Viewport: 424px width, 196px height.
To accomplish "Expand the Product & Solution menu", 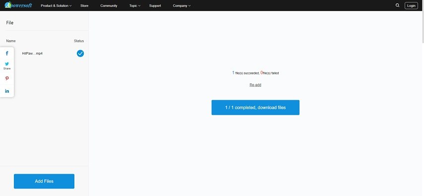I will (x=56, y=5).
